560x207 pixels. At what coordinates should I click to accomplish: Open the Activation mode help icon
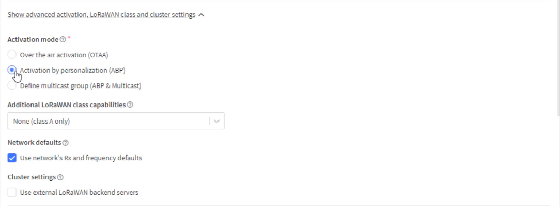pyautogui.click(x=63, y=39)
